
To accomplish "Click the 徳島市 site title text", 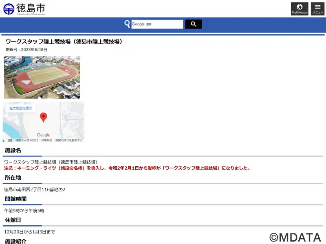I will tap(31, 8).
